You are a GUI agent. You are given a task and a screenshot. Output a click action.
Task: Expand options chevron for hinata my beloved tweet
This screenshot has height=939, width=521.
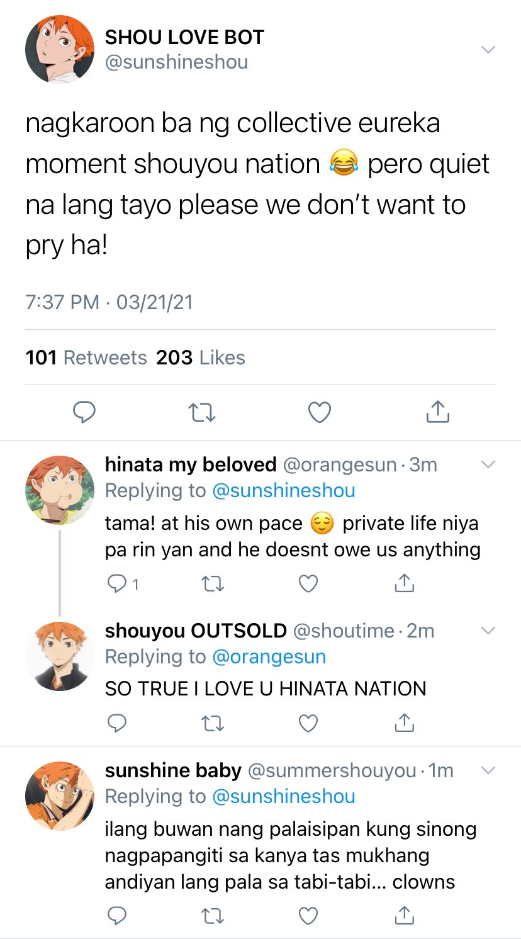coord(488,464)
